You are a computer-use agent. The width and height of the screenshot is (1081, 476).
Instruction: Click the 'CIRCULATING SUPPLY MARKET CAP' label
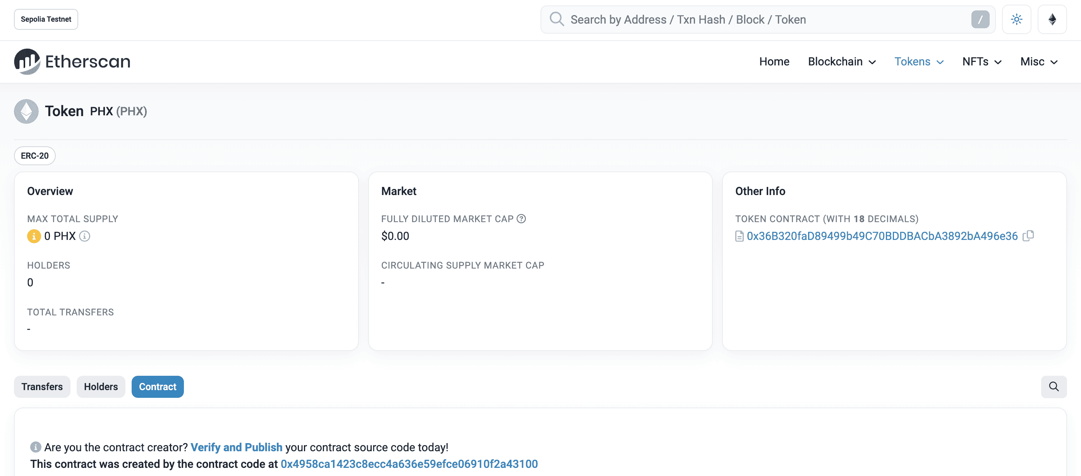tap(462, 265)
